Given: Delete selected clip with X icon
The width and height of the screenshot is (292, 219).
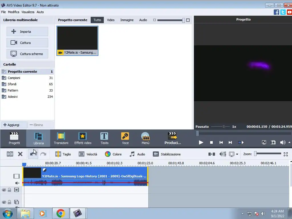Looking at the screenshot, I should (x=20, y=154).
